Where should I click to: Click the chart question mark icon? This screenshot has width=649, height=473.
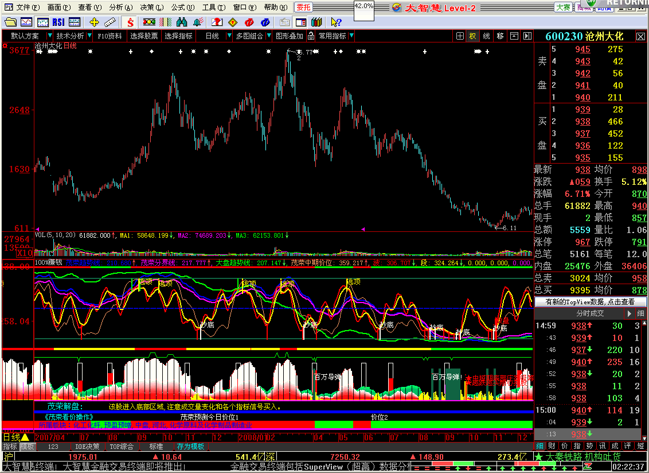(217, 22)
